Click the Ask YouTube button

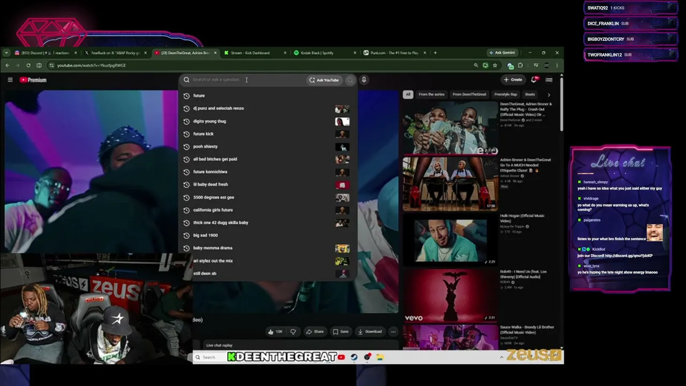324,80
